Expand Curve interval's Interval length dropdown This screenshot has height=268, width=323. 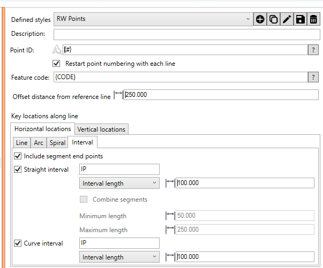pyautogui.click(x=119, y=257)
